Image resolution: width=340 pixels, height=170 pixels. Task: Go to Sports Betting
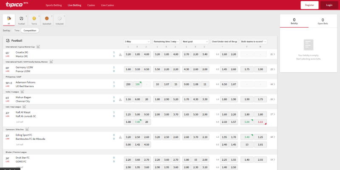[54, 5]
